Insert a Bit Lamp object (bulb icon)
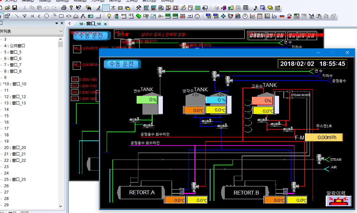 (x=109, y=16)
